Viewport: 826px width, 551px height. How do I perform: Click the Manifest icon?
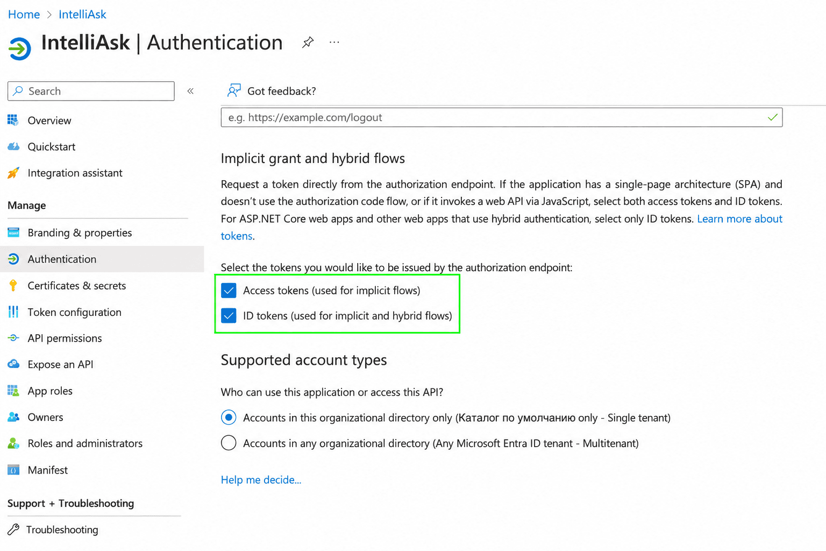pos(13,470)
